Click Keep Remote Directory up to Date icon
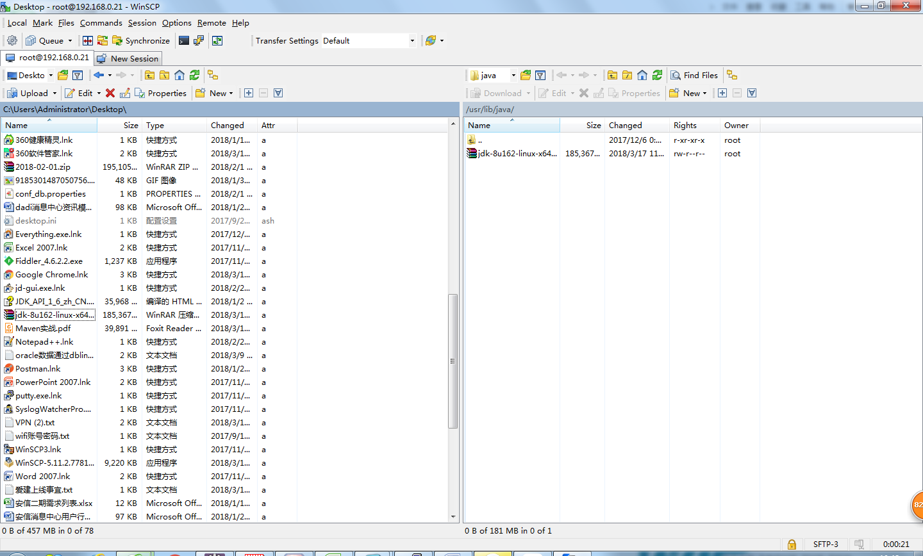923x556 pixels. tap(217, 40)
